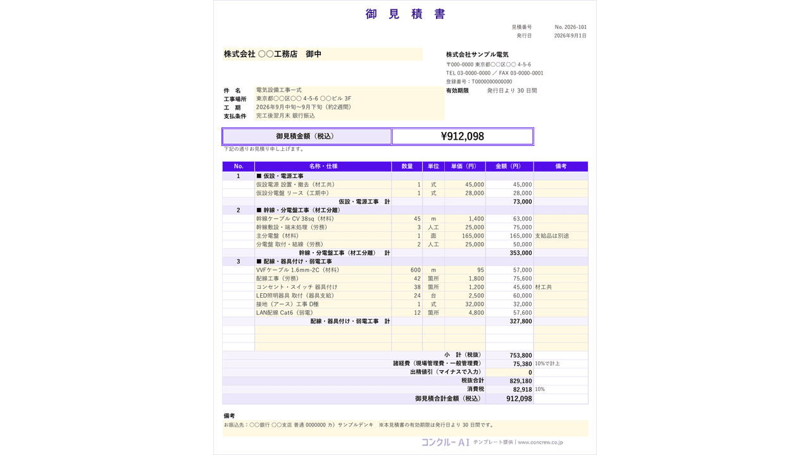Click the work location '東京都○○区○○ 4-5-6 ○○ビル 3F'
Image resolution: width=810 pixels, height=455 pixels.
pyautogui.click(x=349, y=99)
